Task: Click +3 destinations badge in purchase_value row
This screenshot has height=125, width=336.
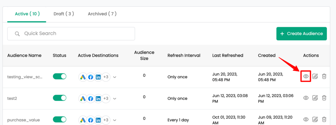Action: coord(106,120)
